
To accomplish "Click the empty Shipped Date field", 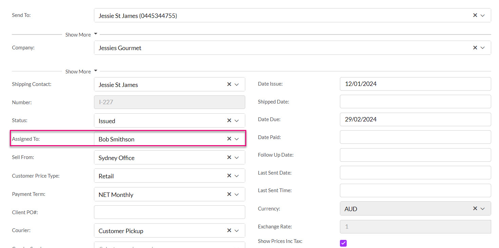I will [415, 102].
